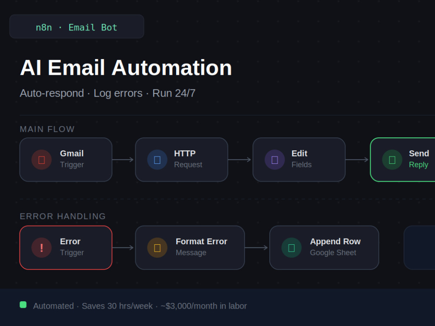Select the Error Trigger node
Image resolution: width=435 pixels, height=326 pixels.
click(66, 248)
